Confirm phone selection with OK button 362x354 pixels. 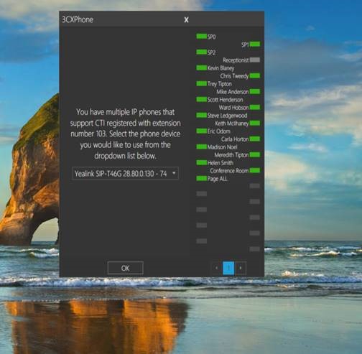(x=126, y=268)
